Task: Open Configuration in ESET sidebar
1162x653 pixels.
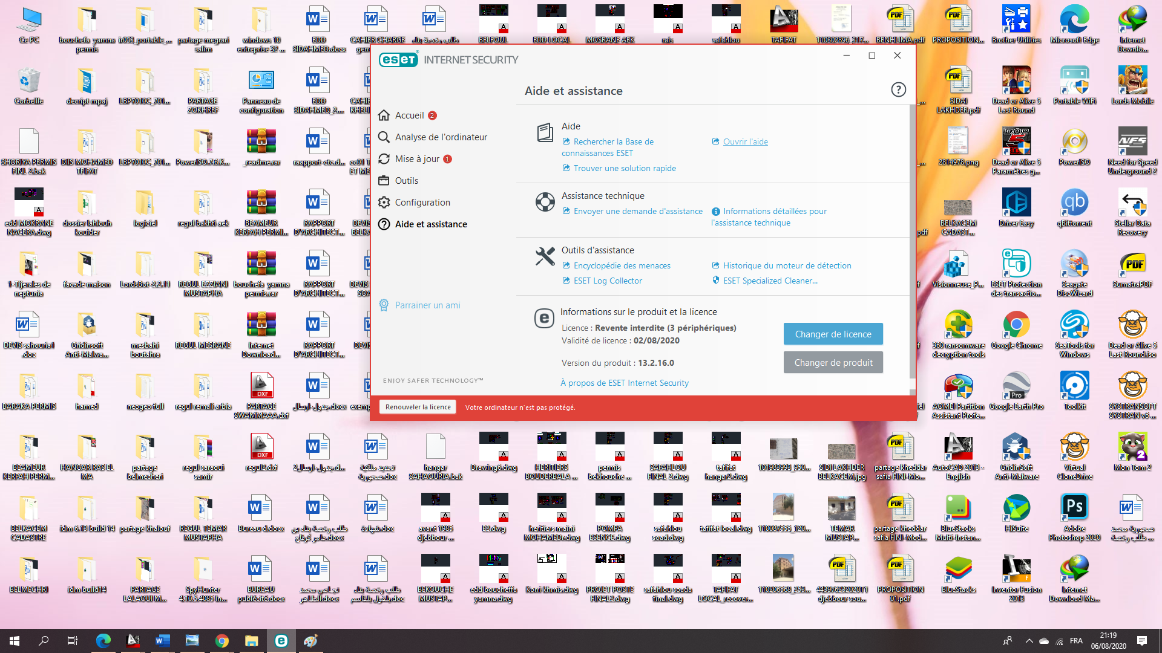Action: click(414, 203)
